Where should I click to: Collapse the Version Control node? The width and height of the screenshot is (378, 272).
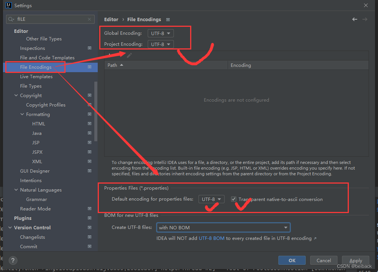click(x=10, y=227)
